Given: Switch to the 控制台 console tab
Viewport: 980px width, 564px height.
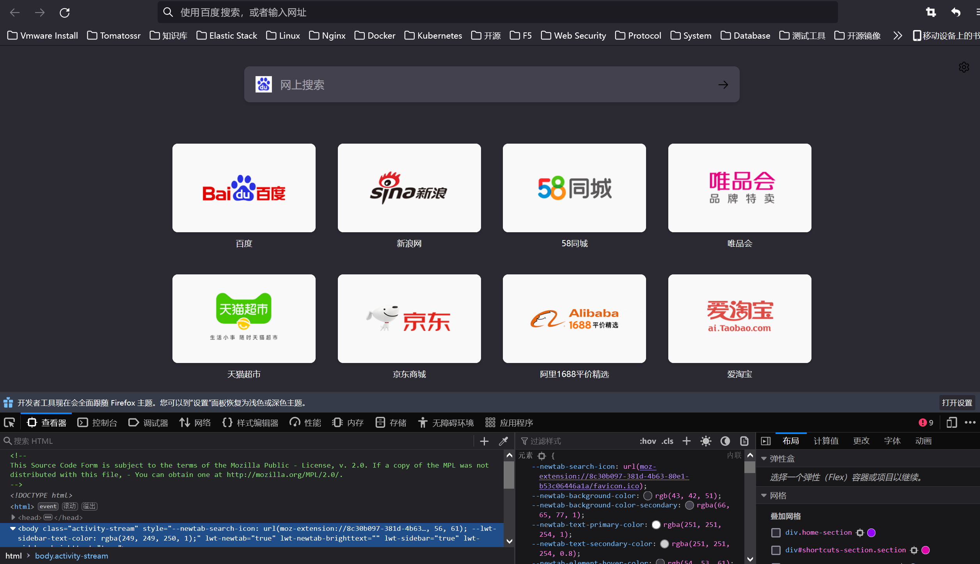Looking at the screenshot, I should tap(98, 423).
